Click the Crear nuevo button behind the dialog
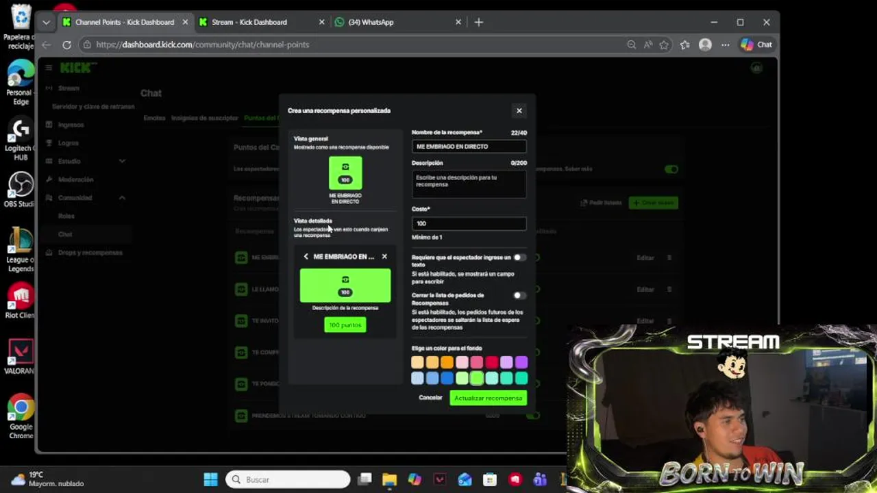The image size is (877, 493). (x=654, y=203)
